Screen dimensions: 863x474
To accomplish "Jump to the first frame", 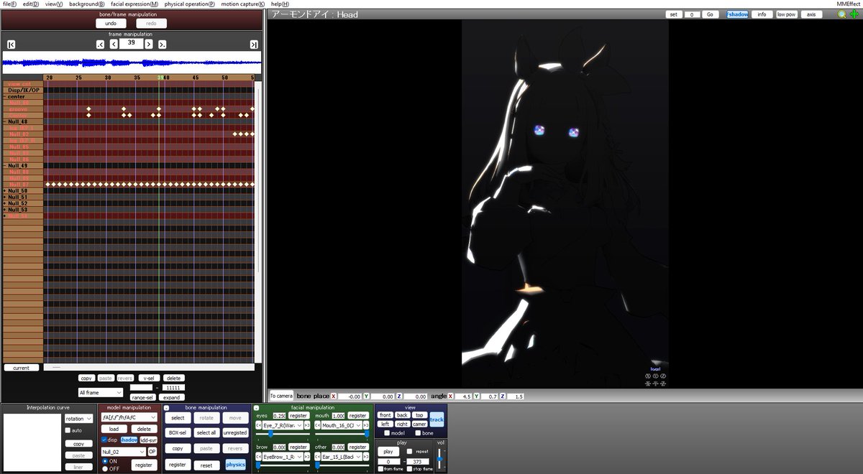I will click(x=12, y=44).
